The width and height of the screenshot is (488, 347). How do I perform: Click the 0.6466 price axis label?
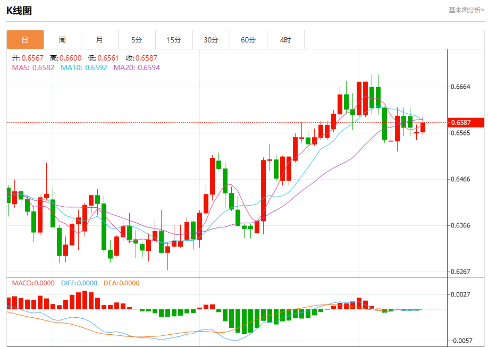460,179
